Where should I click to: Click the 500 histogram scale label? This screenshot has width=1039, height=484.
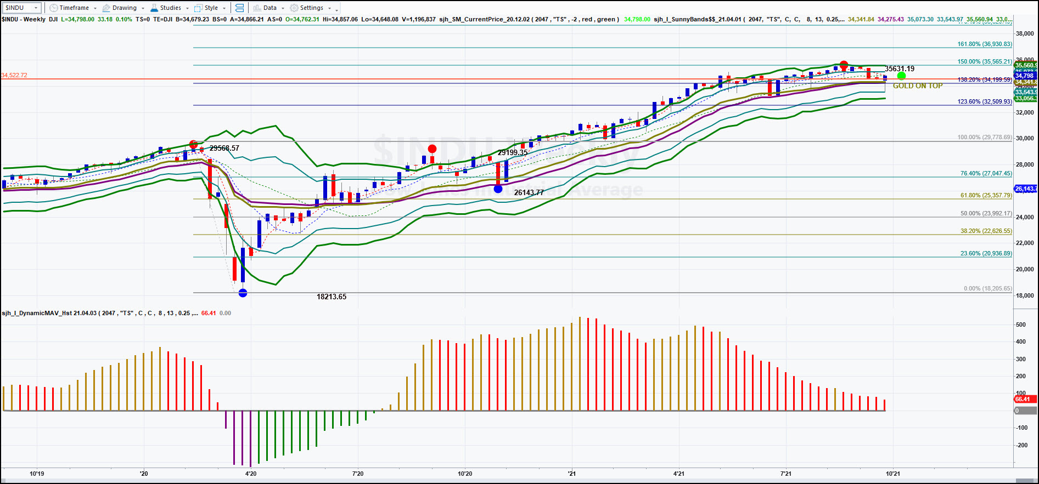click(1021, 324)
